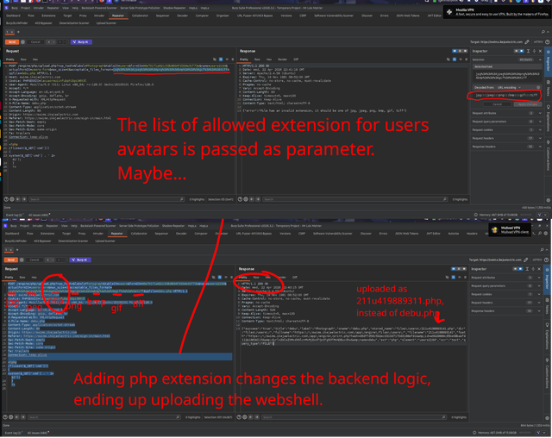Collapse Selection section in top Inspector
The image size is (552, 438).
540,59
